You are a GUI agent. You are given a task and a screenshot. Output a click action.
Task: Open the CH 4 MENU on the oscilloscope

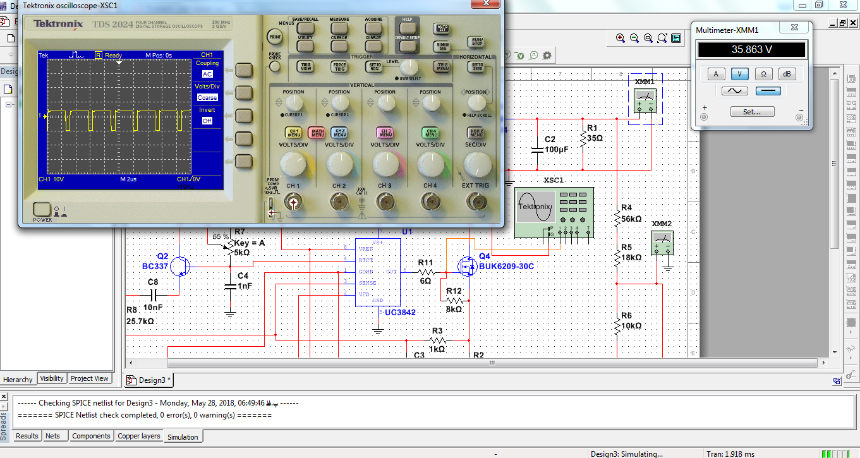tap(430, 132)
